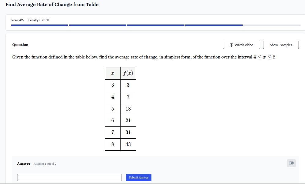The height and width of the screenshot is (184, 305).
Task: Click the Penalty: 0.25 off text
Action: (x=39, y=20)
